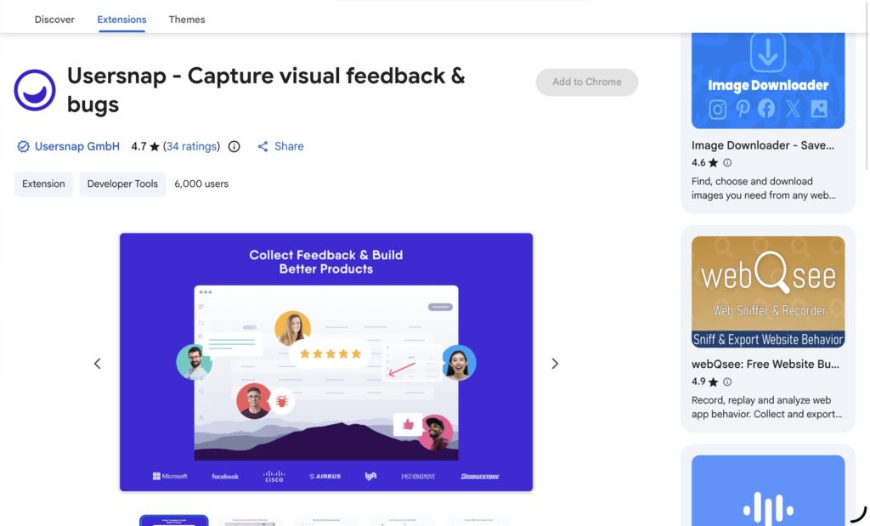Click info icon next to the 4.9 rating

727,382
